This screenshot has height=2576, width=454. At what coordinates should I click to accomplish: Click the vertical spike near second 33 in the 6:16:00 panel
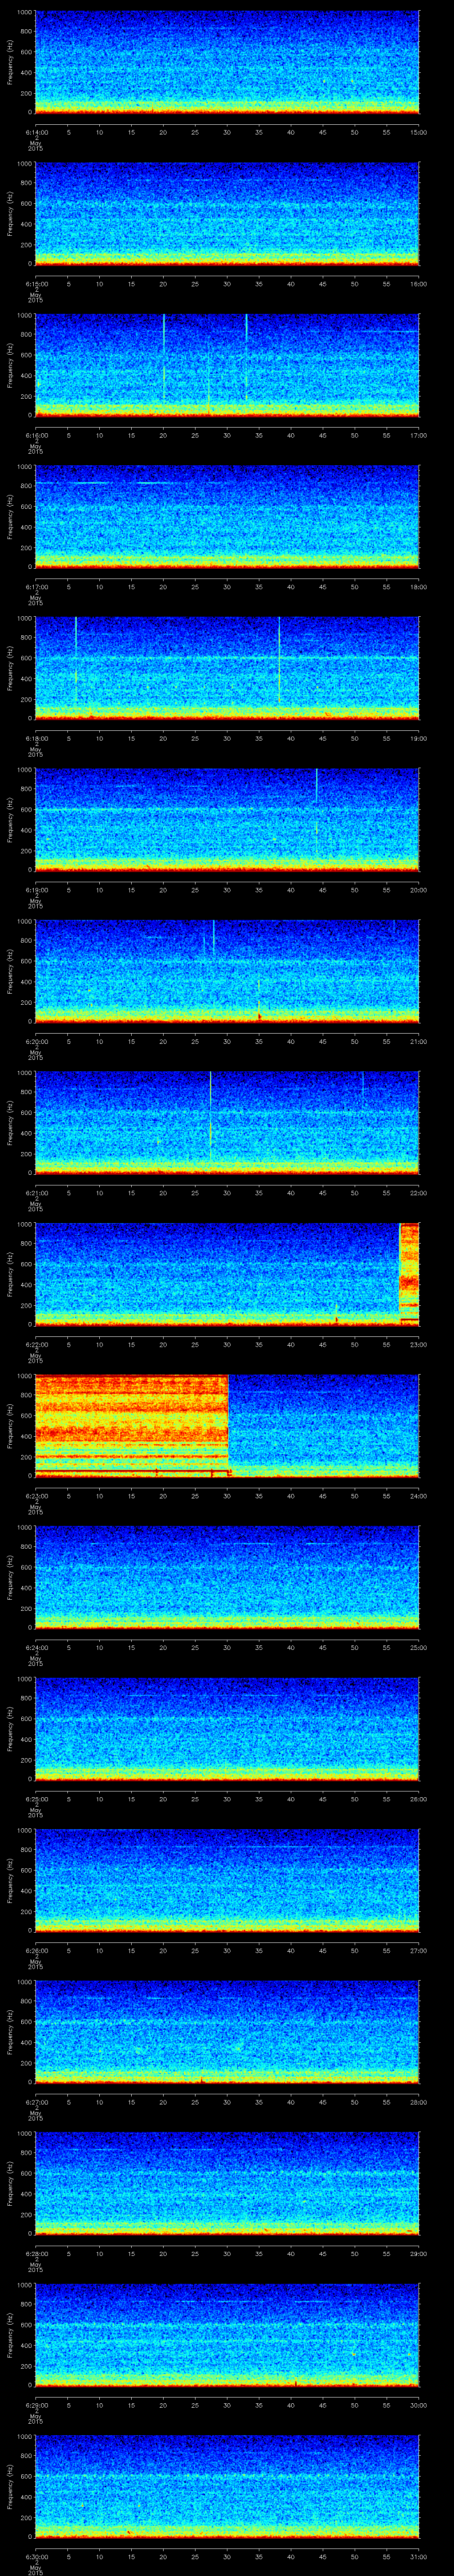[x=247, y=358]
